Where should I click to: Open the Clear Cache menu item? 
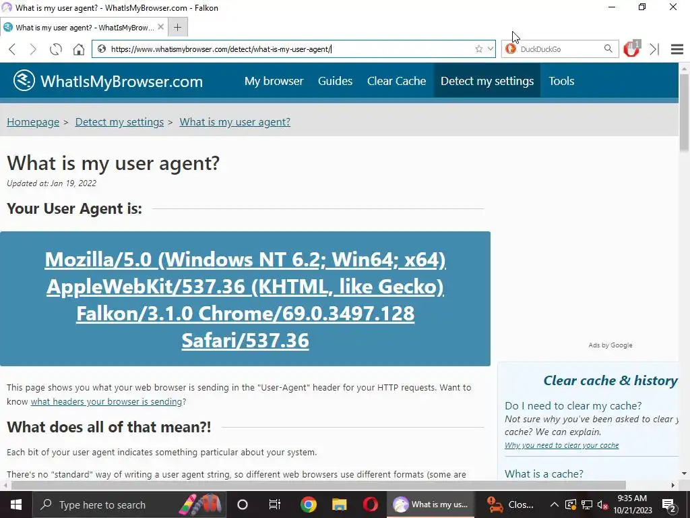pos(396,81)
